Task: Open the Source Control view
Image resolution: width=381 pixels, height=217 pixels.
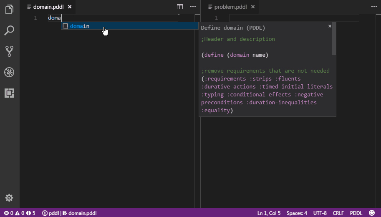Action: (x=9, y=51)
